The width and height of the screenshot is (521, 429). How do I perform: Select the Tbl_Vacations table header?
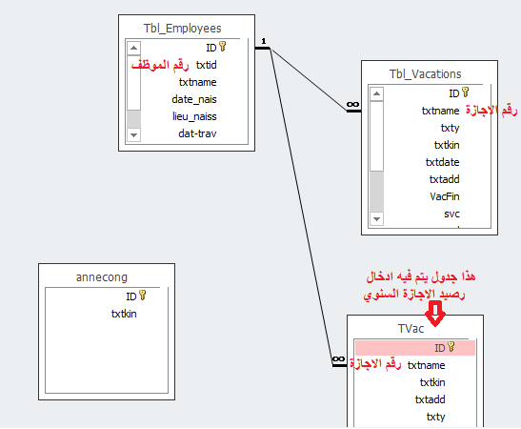pyautogui.click(x=426, y=73)
